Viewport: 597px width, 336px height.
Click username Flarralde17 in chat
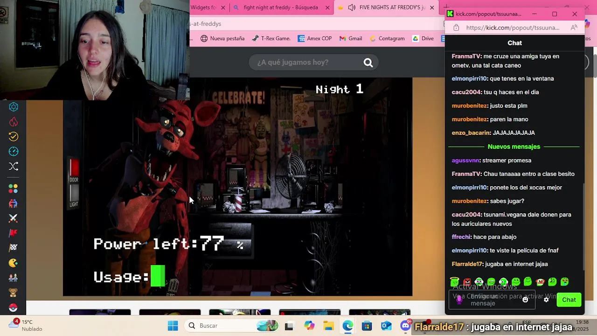[x=467, y=264]
